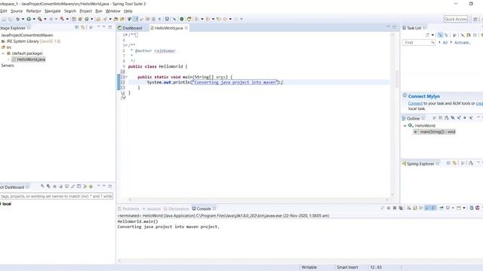
Task: Toggle Scheduled presentation in Task List
Action: point(446,35)
